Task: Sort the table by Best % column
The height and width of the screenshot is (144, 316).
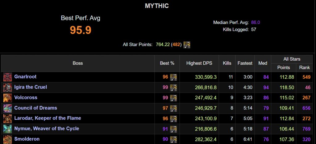Action: coord(167,63)
